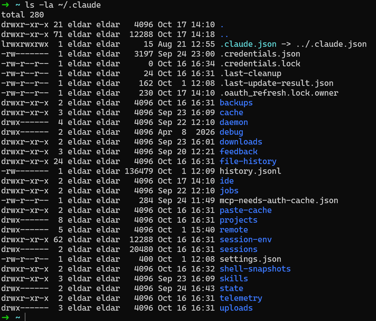Click the projects directory name
The height and width of the screenshot is (321, 376).
pyautogui.click(x=239, y=220)
